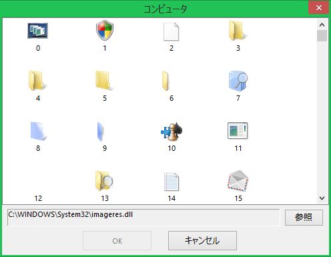Select the window layout icon 11

[238, 131]
